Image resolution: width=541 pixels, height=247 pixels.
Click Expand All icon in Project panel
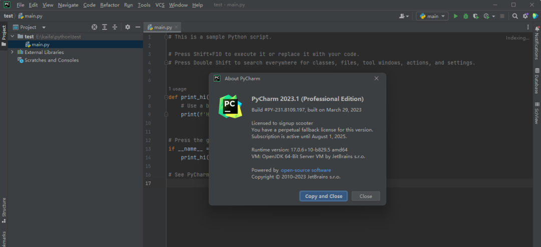pyautogui.click(x=105, y=27)
